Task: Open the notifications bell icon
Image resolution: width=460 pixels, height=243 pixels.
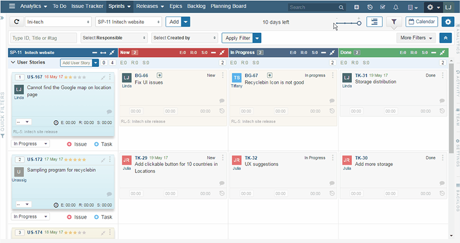Action: [x=396, y=7]
